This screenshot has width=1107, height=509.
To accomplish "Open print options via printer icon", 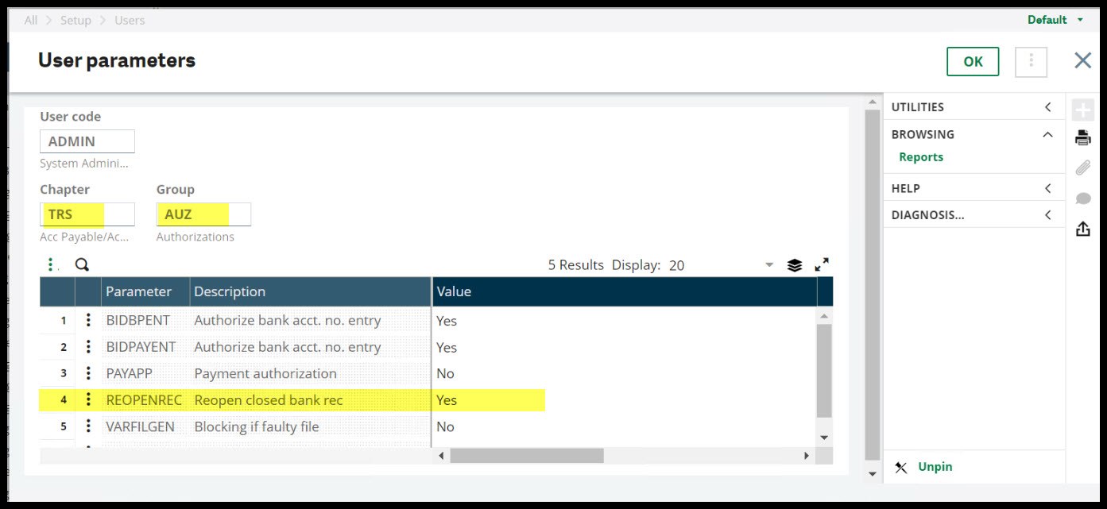I will click(1083, 137).
